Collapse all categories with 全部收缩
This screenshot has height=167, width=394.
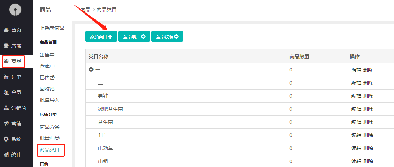(167, 36)
